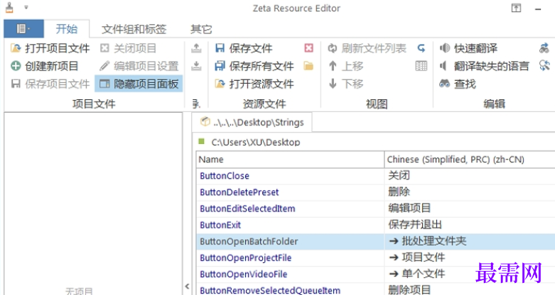Click the 删除 translation cell
Screen dimensions: 555x295
point(470,192)
